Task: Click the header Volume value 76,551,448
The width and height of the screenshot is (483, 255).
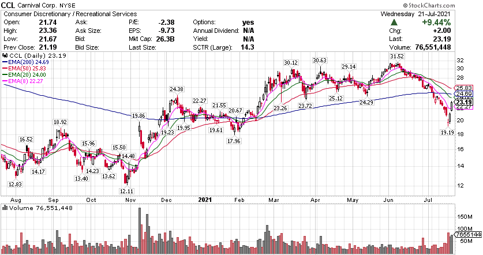Action: 432,47
